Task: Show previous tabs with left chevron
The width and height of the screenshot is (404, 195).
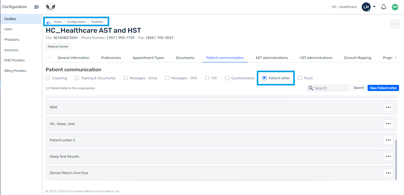Action: click(x=50, y=58)
